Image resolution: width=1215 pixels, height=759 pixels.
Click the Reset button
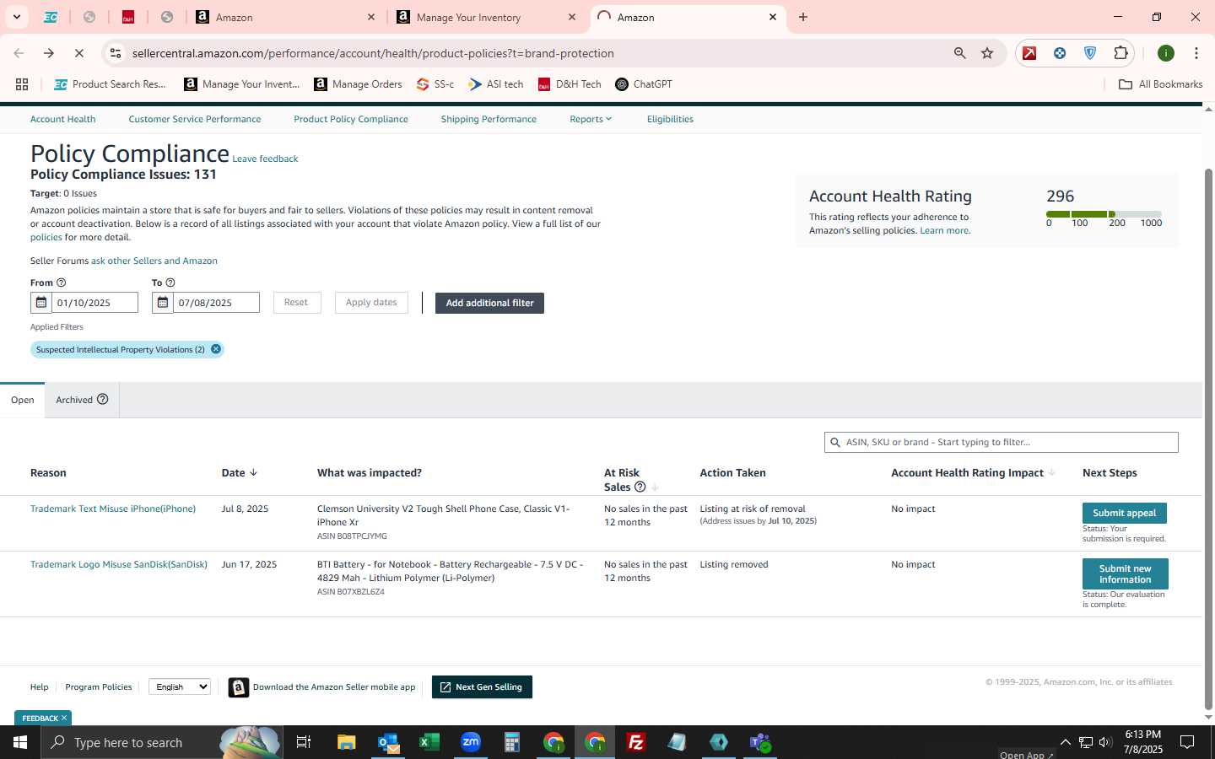[296, 303]
